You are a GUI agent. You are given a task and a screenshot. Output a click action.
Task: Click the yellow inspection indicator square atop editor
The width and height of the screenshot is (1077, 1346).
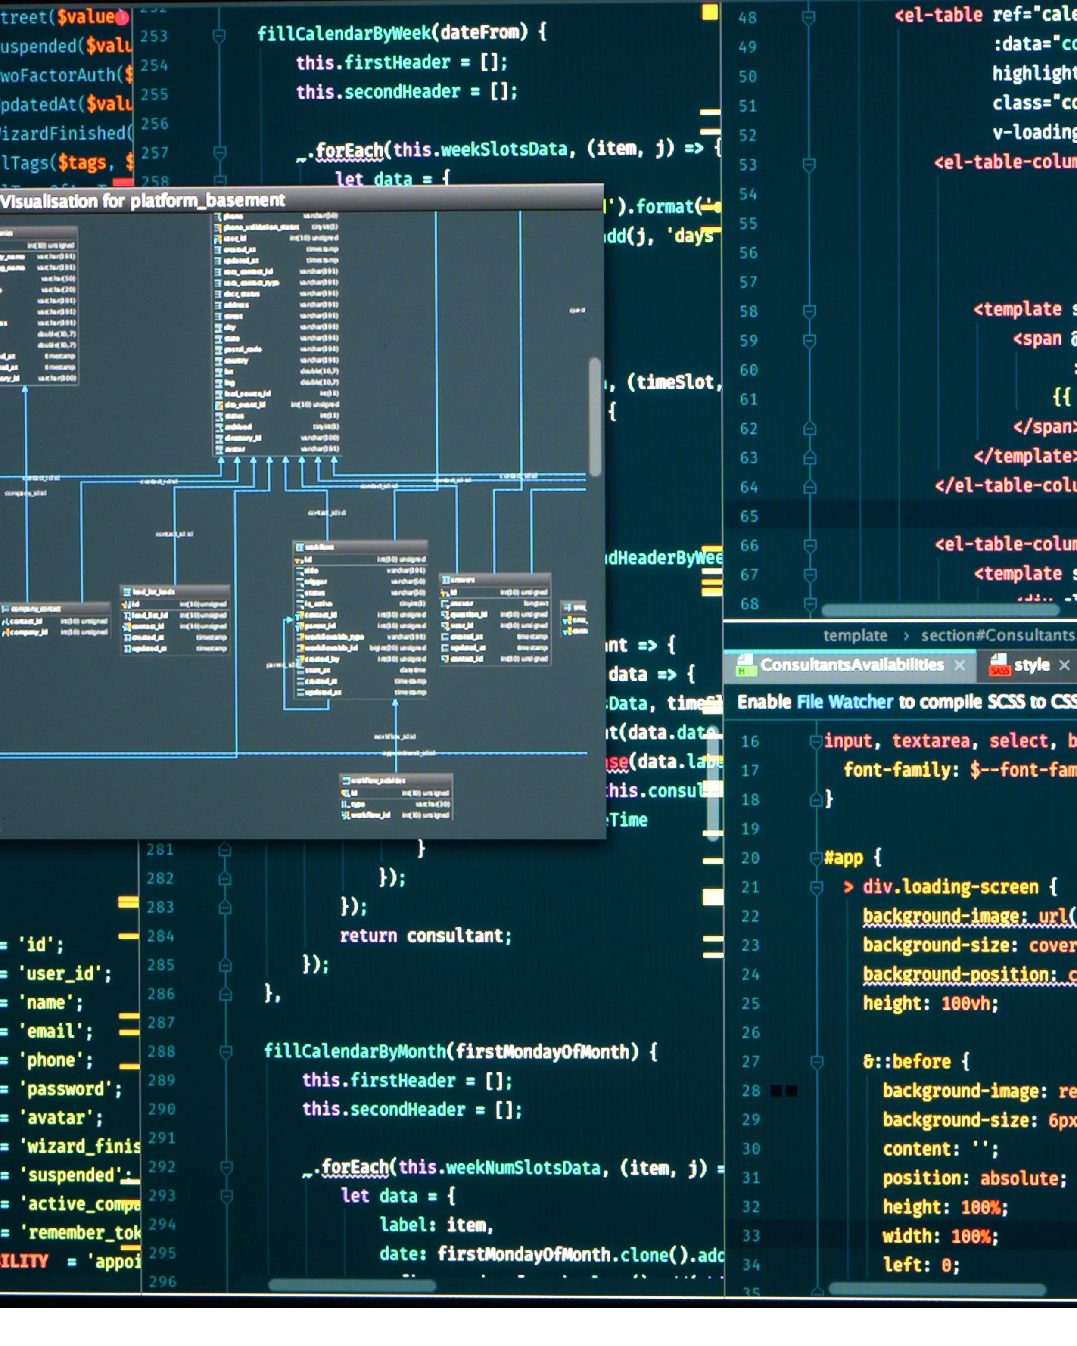(x=710, y=12)
